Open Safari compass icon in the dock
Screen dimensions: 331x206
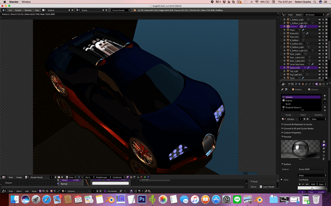click(x=47, y=199)
